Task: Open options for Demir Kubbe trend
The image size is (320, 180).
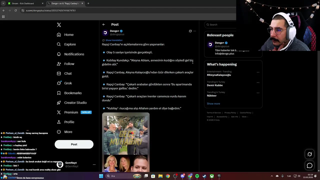Action: (258, 82)
